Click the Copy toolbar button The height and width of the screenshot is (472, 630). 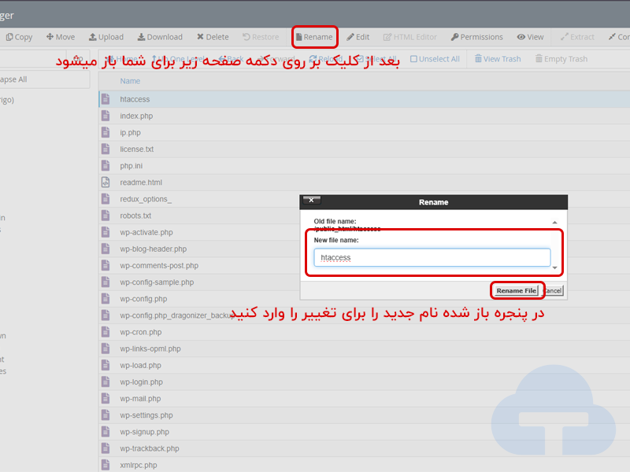click(19, 37)
